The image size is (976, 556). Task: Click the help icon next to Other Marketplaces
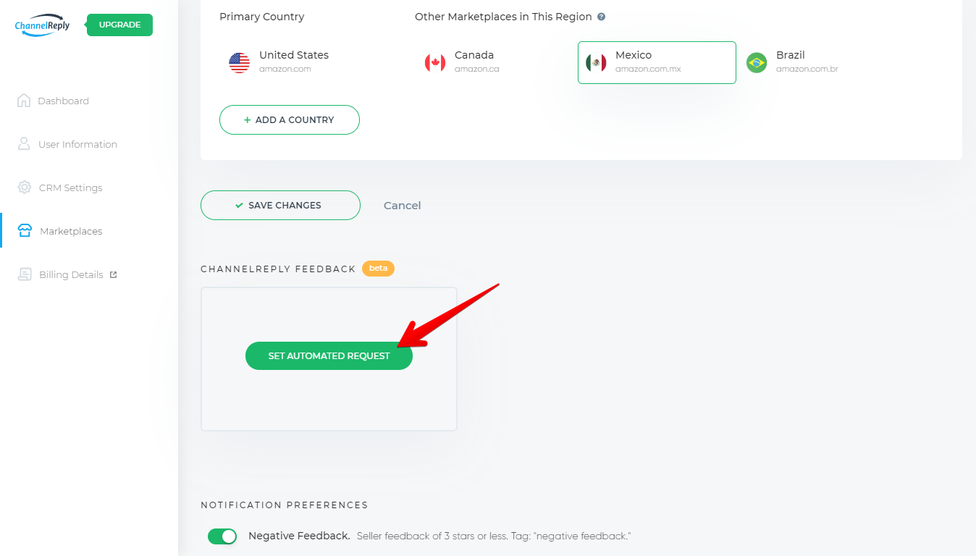click(601, 17)
